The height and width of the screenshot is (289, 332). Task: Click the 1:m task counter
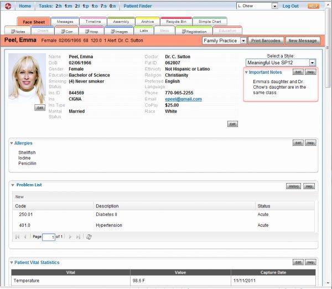[68, 6]
